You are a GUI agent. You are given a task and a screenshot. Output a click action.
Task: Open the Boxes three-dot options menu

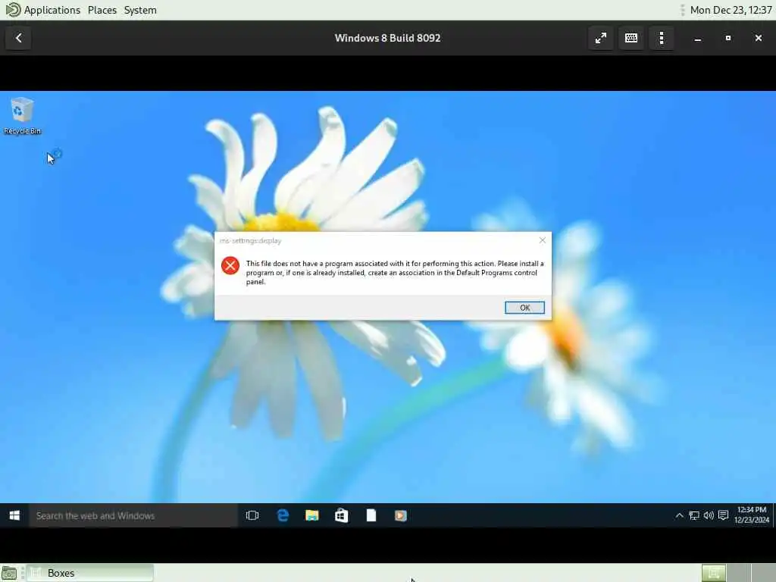pos(662,38)
